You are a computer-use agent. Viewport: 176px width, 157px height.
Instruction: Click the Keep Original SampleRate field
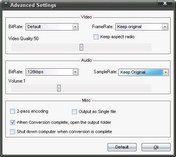click(x=144, y=73)
